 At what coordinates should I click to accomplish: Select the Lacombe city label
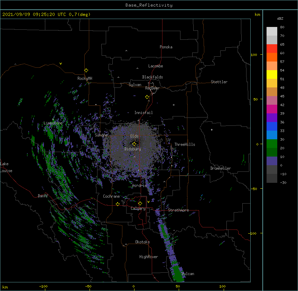156,66
